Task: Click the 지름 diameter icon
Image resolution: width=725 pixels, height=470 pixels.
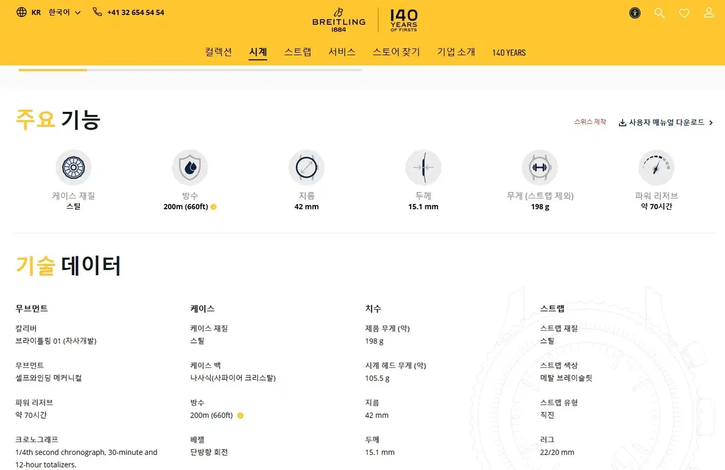Action: [x=306, y=168]
